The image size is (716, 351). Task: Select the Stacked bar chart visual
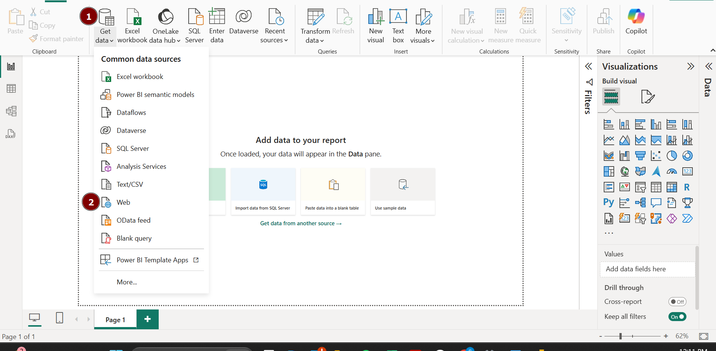pyautogui.click(x=609, y=124)
